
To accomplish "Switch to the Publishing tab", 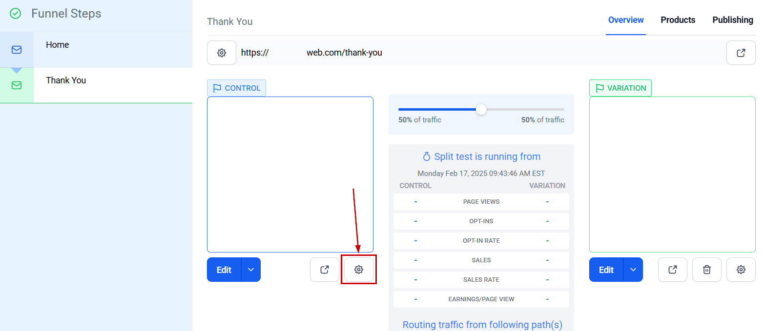I will pos(733,20).
